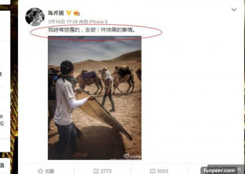Toggle the 收藏 star icon

click(x=40, y=171)
